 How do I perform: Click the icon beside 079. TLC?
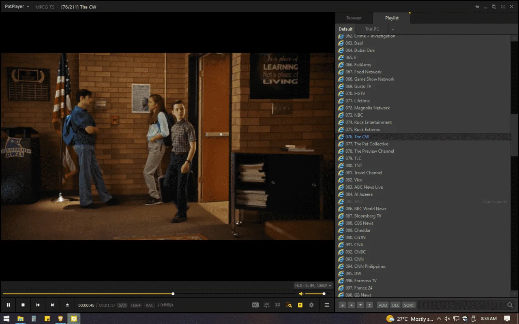341,158
